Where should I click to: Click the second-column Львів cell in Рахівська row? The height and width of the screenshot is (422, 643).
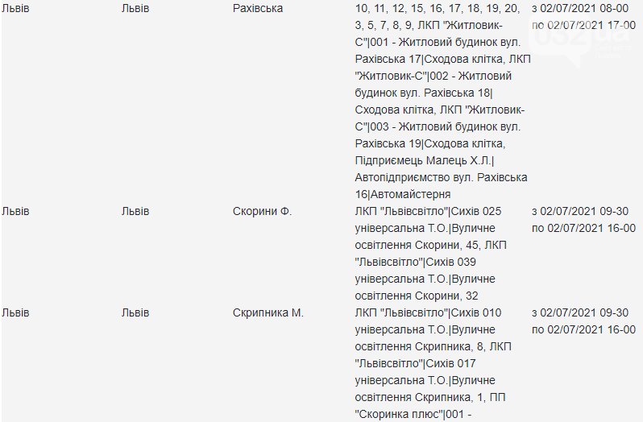(x=135, y=9)
